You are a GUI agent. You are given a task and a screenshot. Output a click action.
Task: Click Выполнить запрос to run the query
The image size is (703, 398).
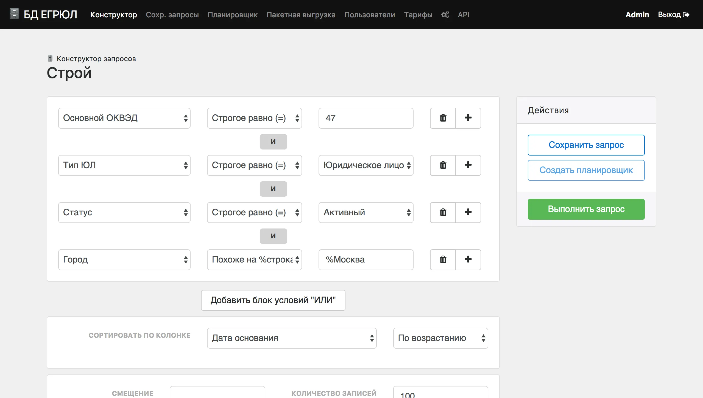pos(586,209)
